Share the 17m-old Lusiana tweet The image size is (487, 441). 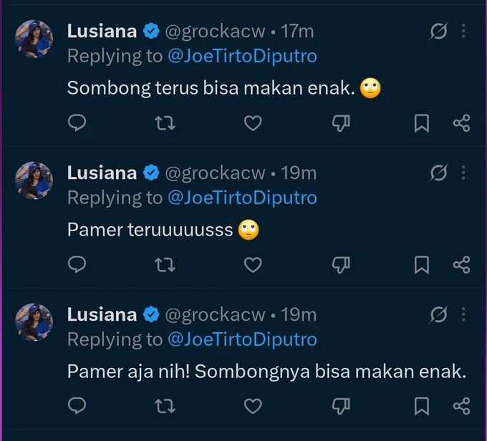coord(461,123)
